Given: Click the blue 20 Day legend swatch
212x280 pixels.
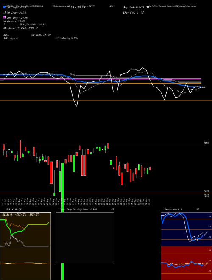Looking at the screenshot, I should (x=4, y=7).
